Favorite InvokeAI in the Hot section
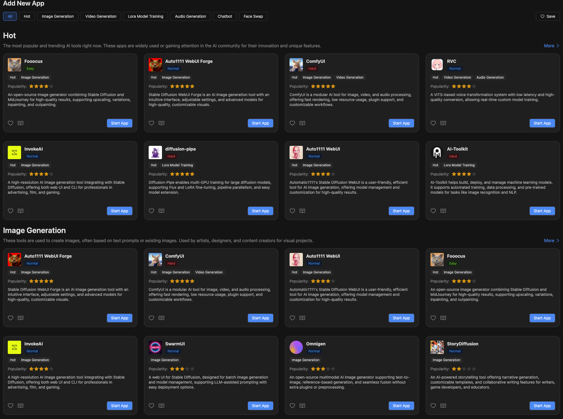Viewport: 563px width, 419px height. [x=11, y=211]
